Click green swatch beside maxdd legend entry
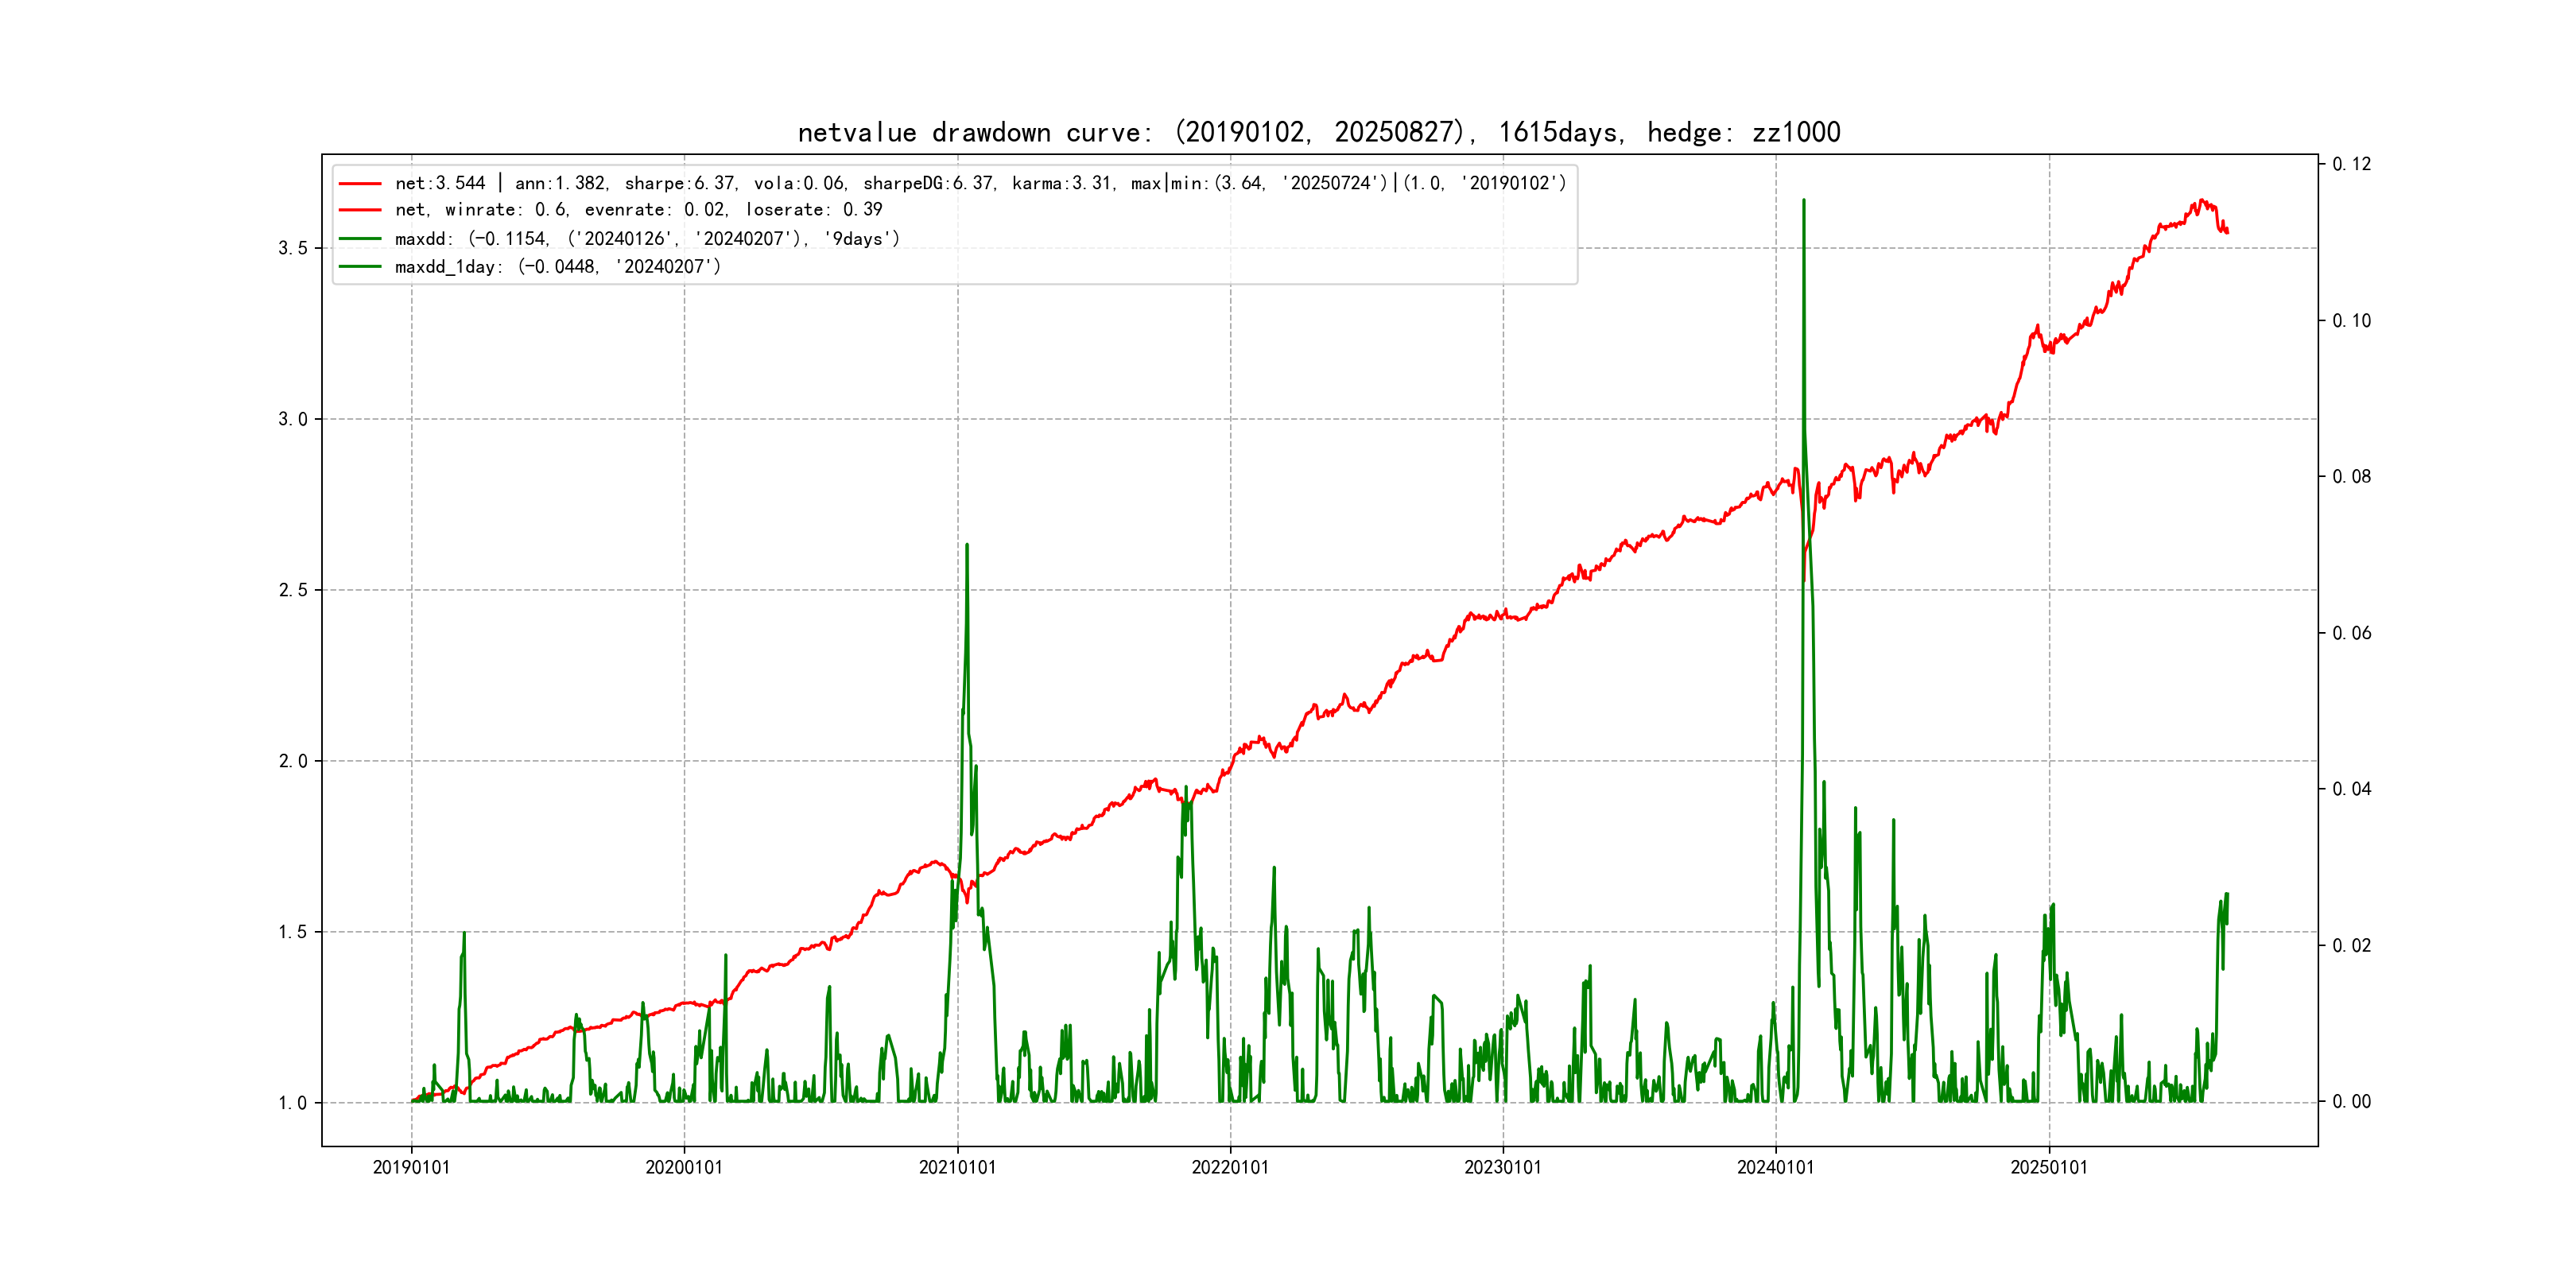The image size is (2576, 1288). [360, 239]
